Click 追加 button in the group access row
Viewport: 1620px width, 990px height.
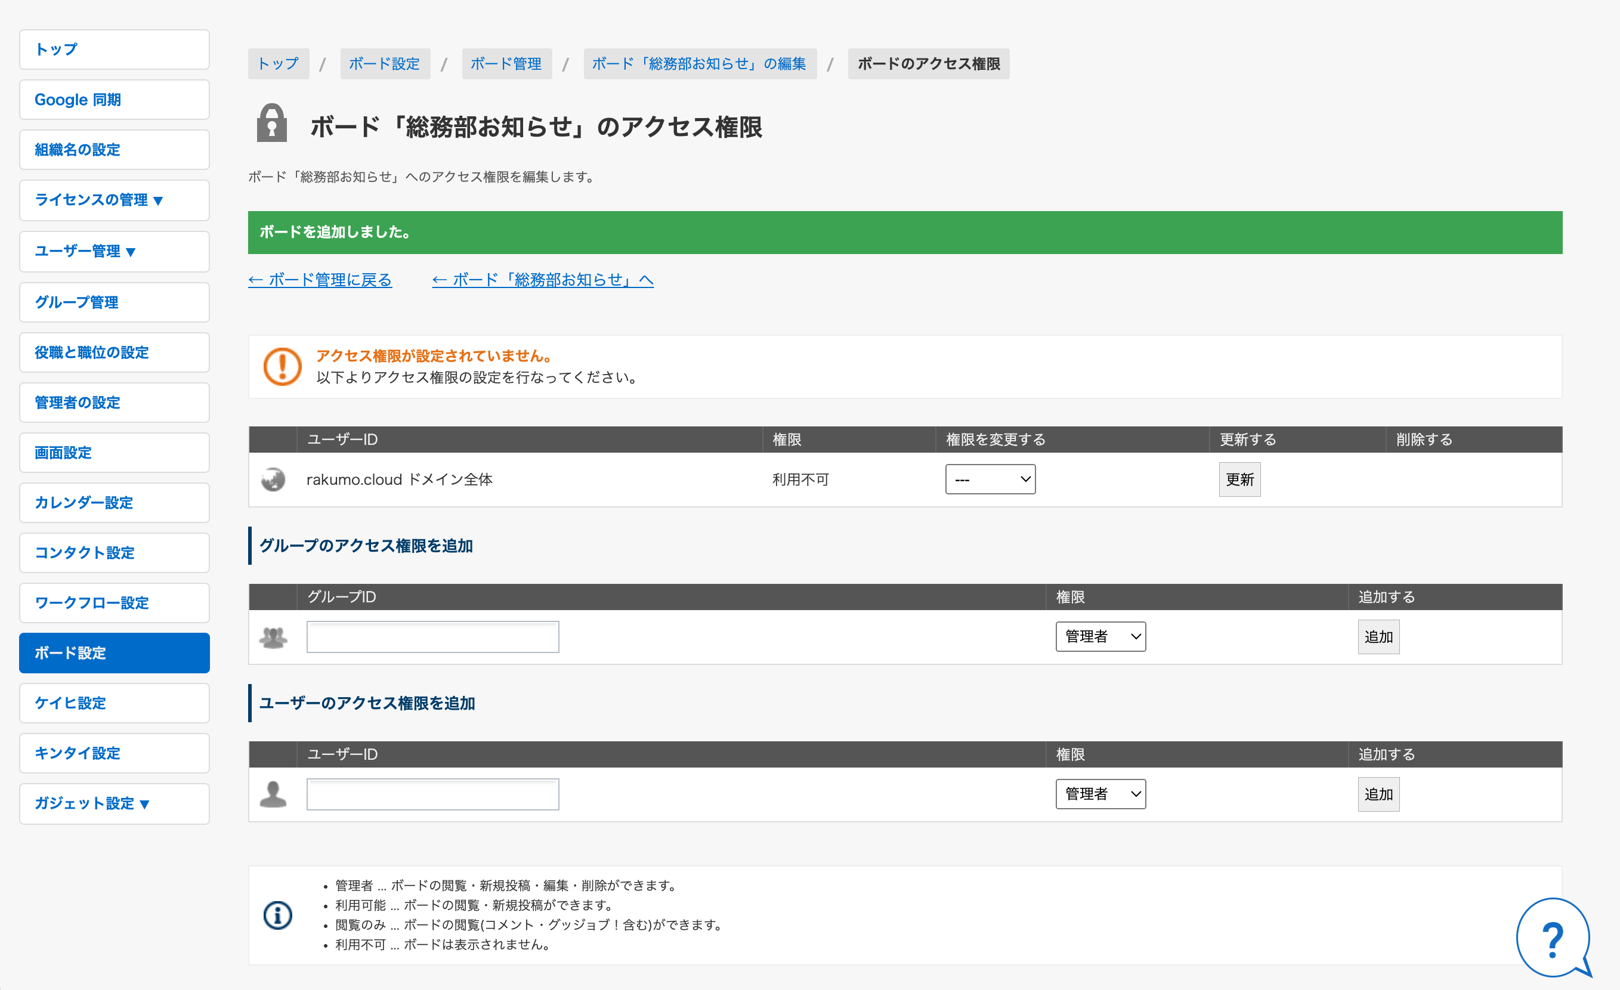point(1378,637)
